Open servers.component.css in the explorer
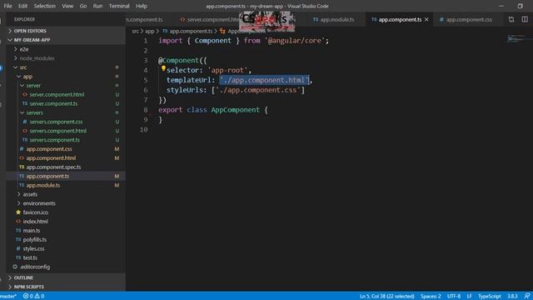 click(x=66, y=122)
